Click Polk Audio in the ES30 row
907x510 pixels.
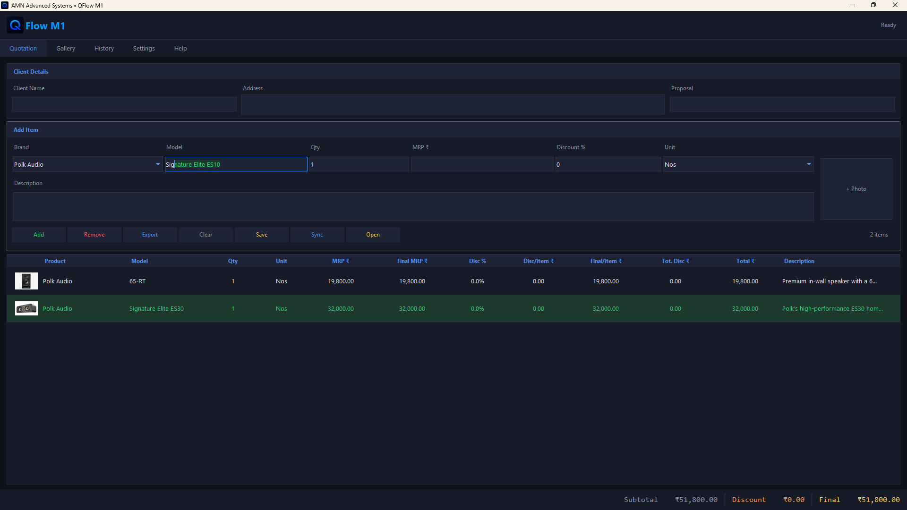pyautogui.click(x=58, y=308)
